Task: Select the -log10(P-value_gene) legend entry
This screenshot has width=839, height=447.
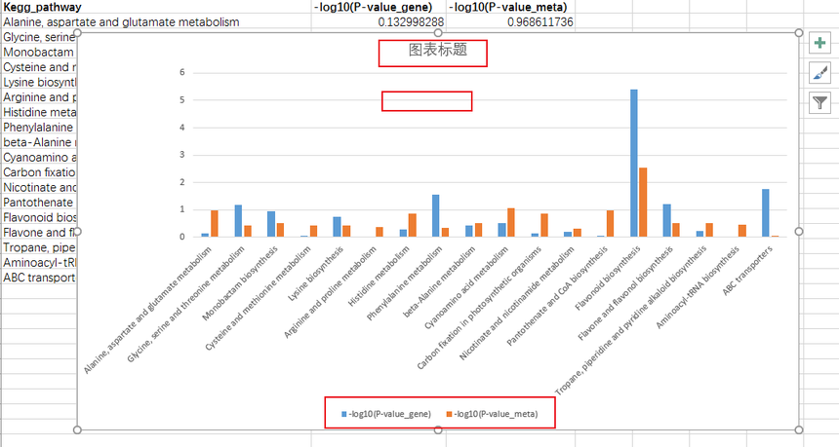Action: (x=385, y=414)
